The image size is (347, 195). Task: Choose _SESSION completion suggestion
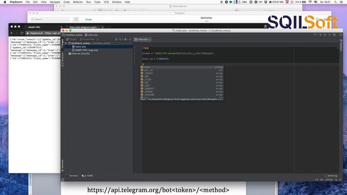(182, 95)
